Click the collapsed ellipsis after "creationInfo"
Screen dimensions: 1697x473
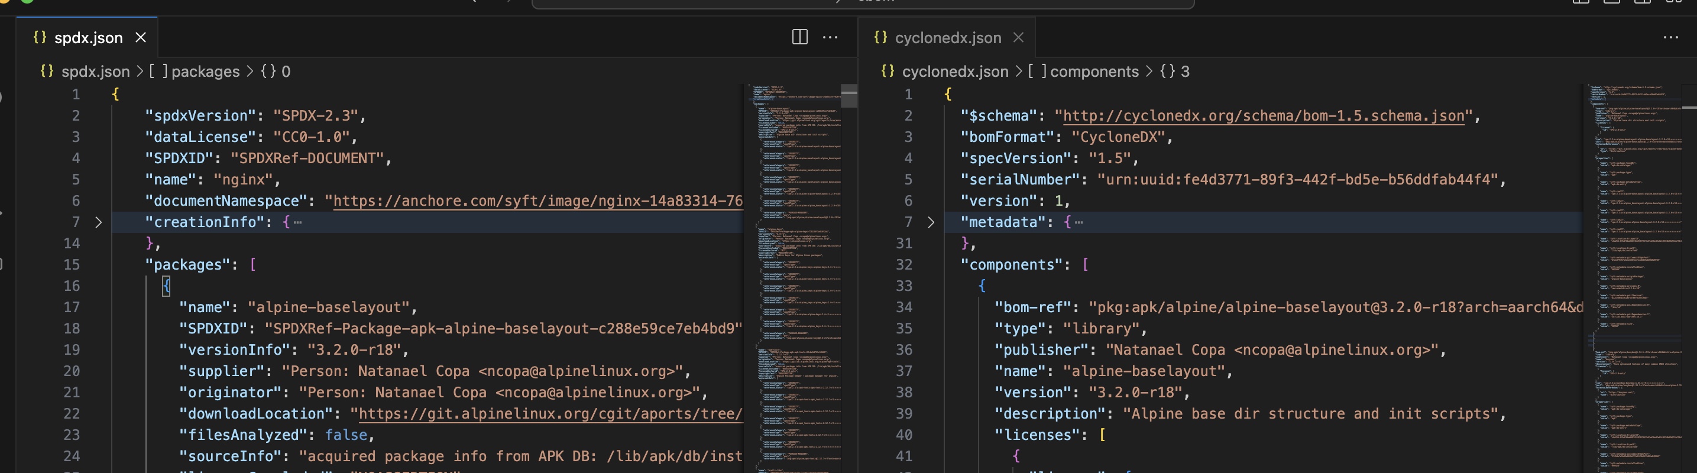click(298, 223)
